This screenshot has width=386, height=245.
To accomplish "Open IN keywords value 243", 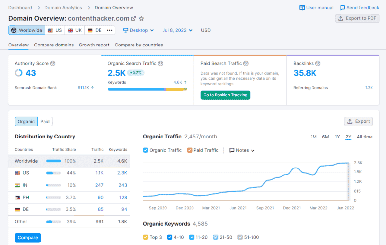I will point(123,185).
